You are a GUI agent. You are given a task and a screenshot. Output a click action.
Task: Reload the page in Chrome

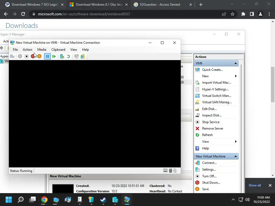(x=23, y=14)
